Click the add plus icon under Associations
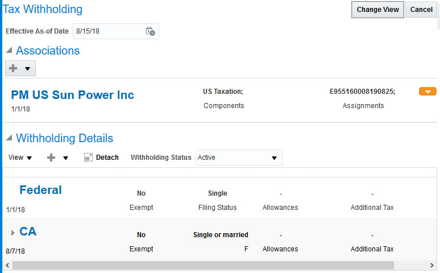 pyautogui.click(x=14, y=68)
